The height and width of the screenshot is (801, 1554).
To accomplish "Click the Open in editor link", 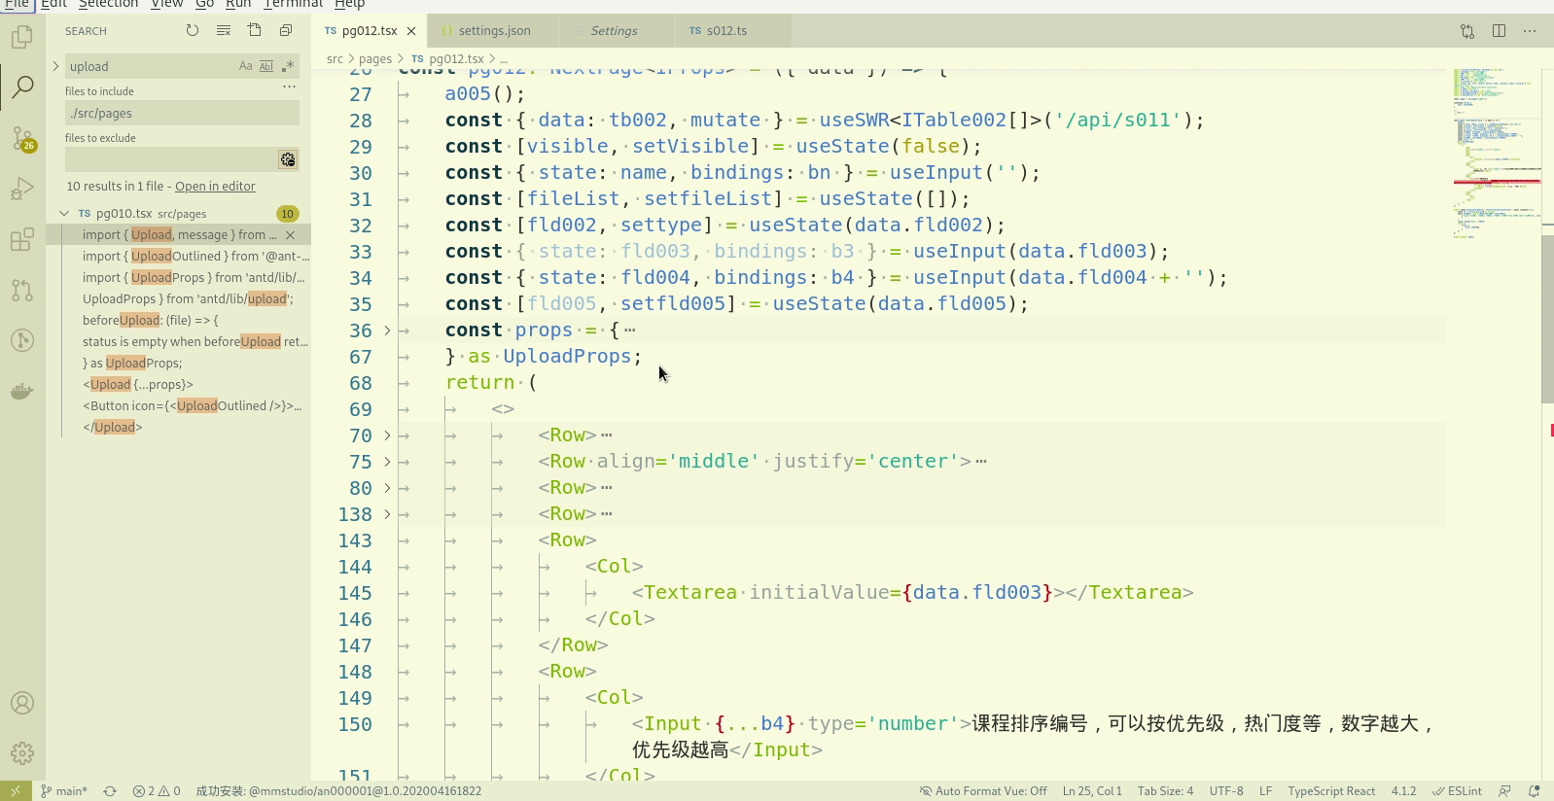I will coord(215,187).
